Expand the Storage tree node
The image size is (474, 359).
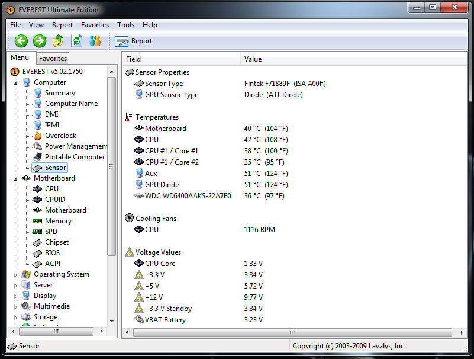16,318
